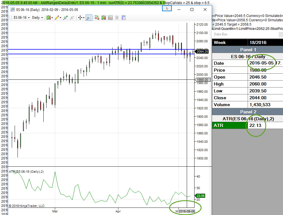Click the 23.06 ATR value marker
Screen dimensions: 283x215
coord(200,196)
